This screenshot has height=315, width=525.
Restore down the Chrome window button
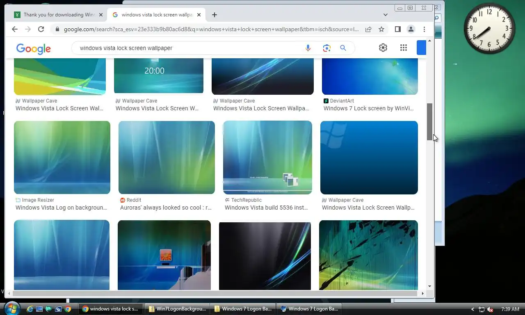(x=410, y=8)
